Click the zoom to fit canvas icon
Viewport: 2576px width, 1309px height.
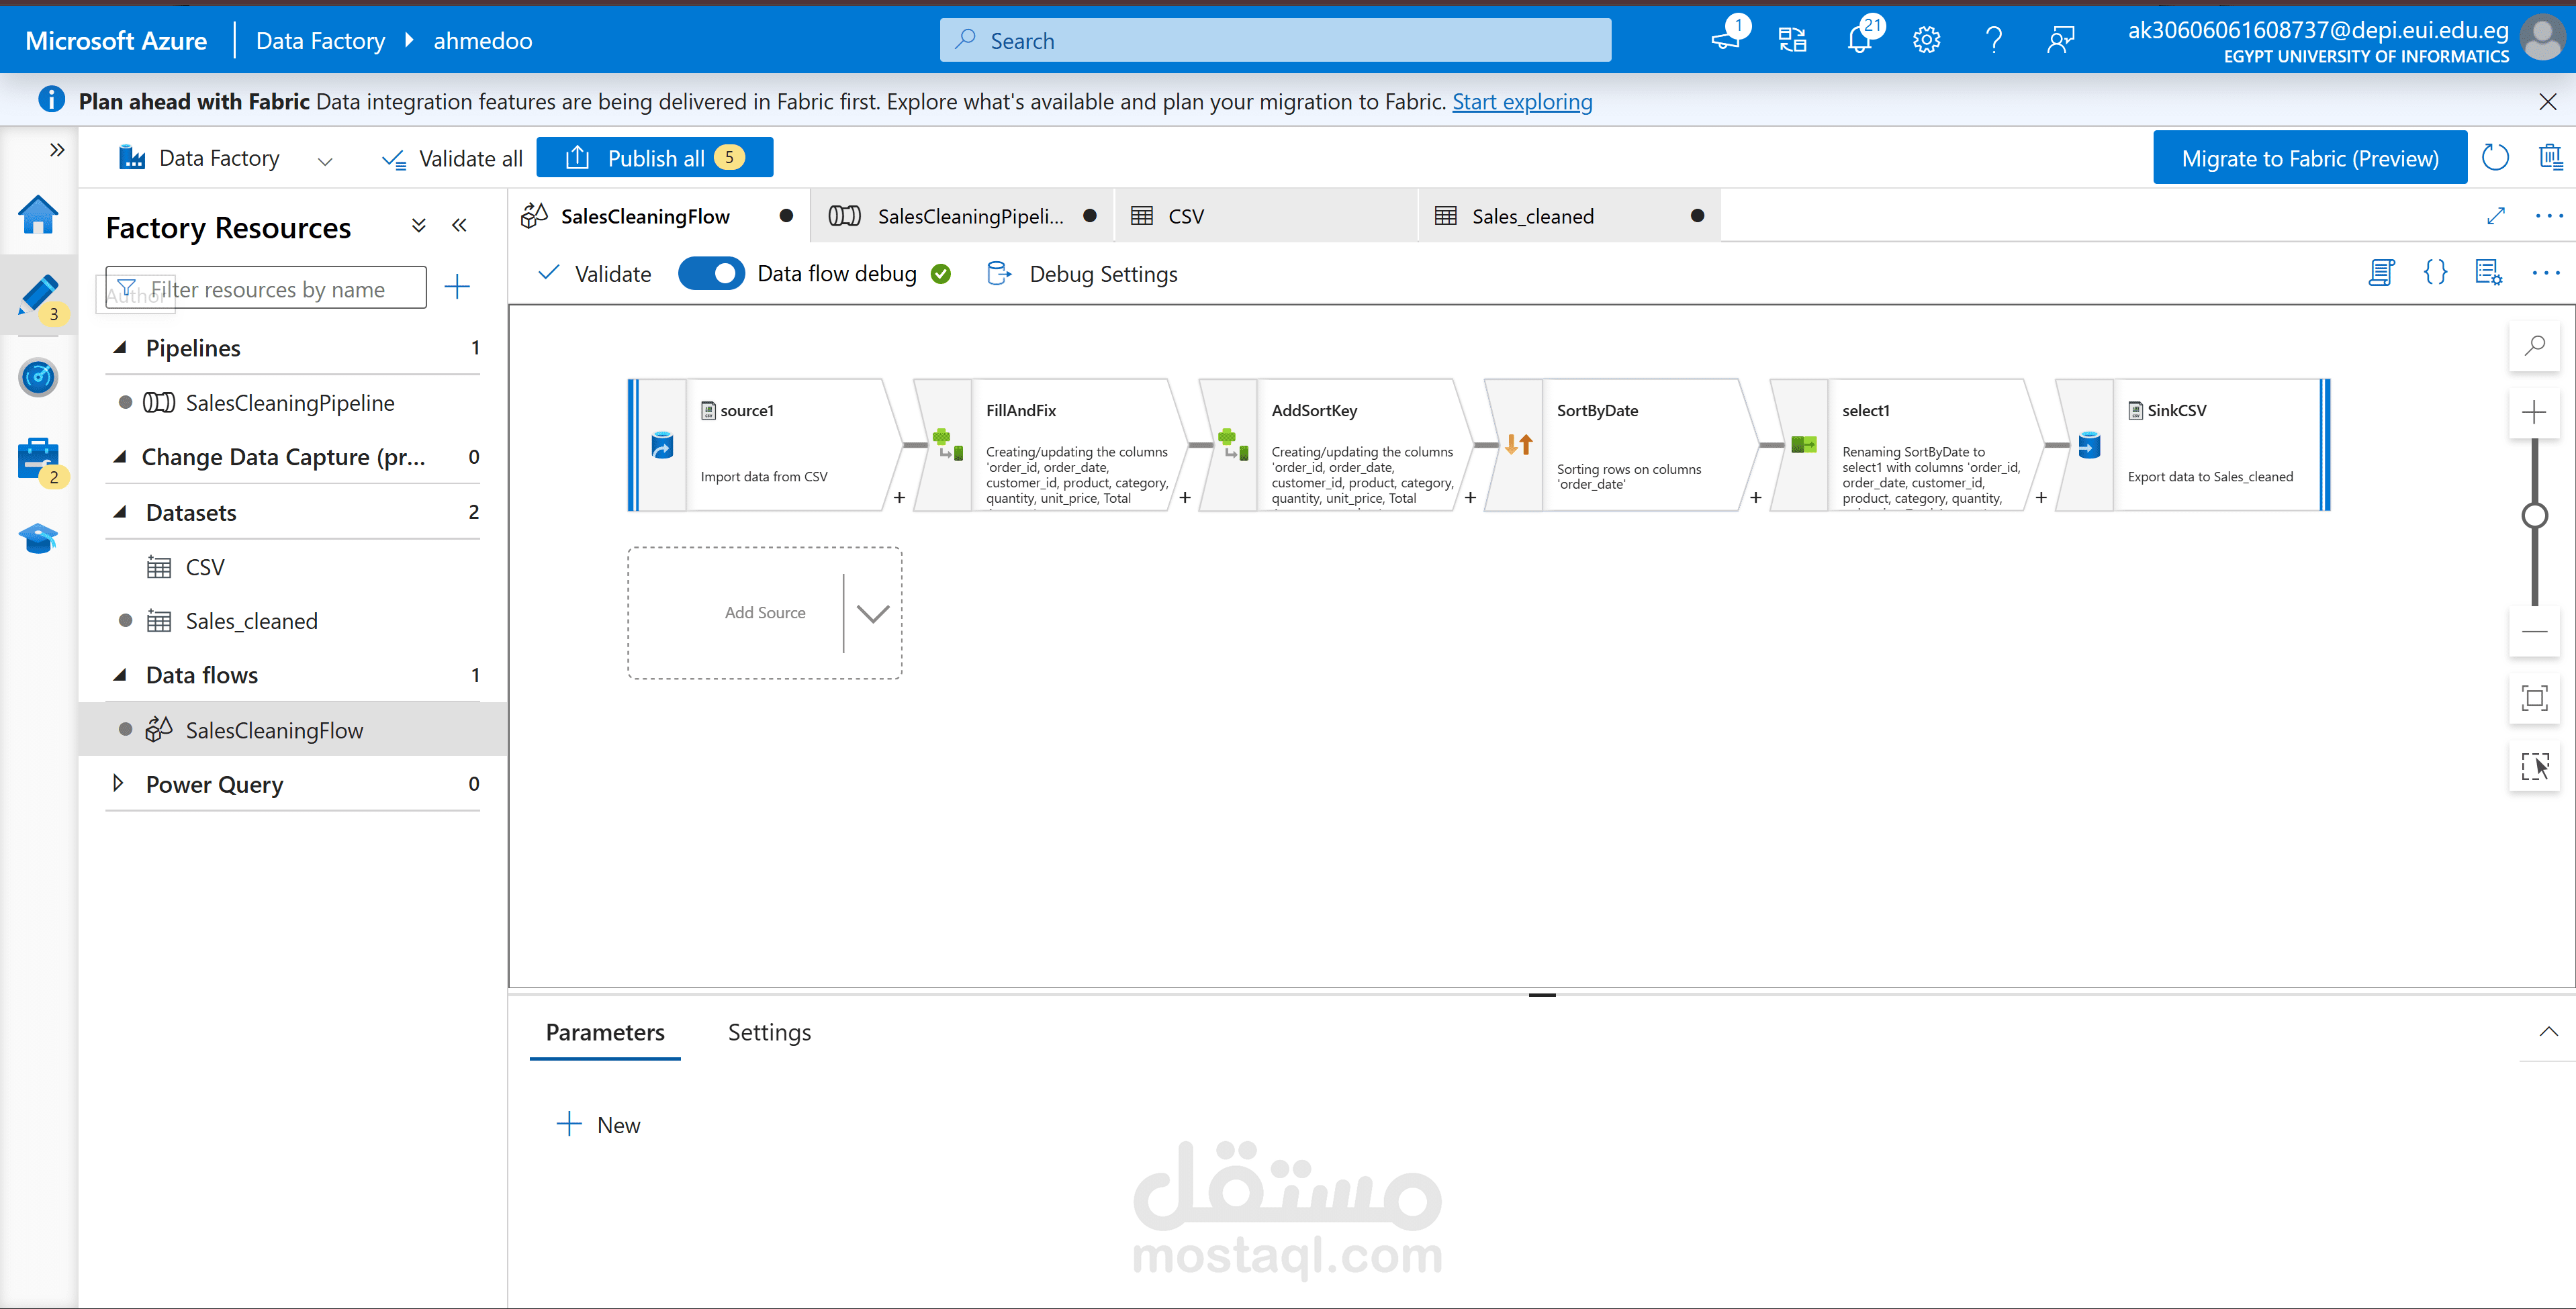[x=2534, y=698]
